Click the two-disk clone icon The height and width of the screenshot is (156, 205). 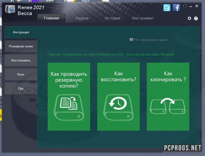tap(168, 106)
